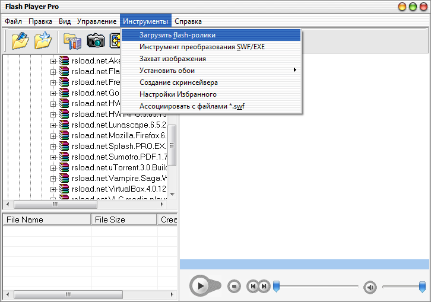This screenshot has width=431, height=302.
Task: Select the rsload.net.Vampire.Saga entry
Action: [119, 179]
